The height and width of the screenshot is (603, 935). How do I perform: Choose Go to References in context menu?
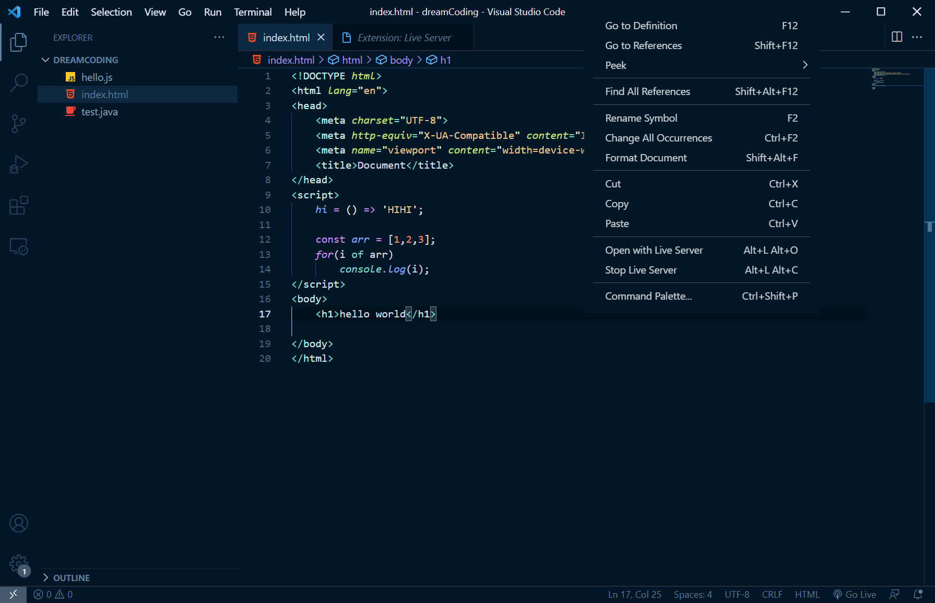point(701,45)
